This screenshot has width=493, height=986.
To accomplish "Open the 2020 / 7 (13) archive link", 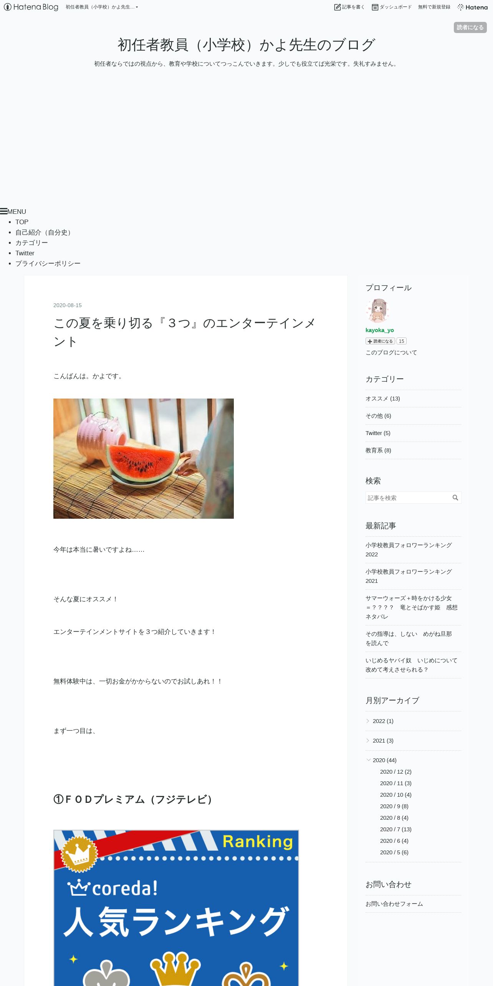I will tap(395, 829).
